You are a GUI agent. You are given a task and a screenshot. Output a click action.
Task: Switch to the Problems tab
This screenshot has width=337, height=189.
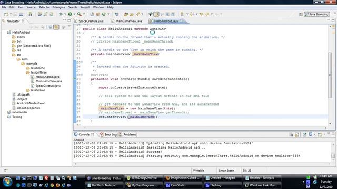tap(127, 134)
